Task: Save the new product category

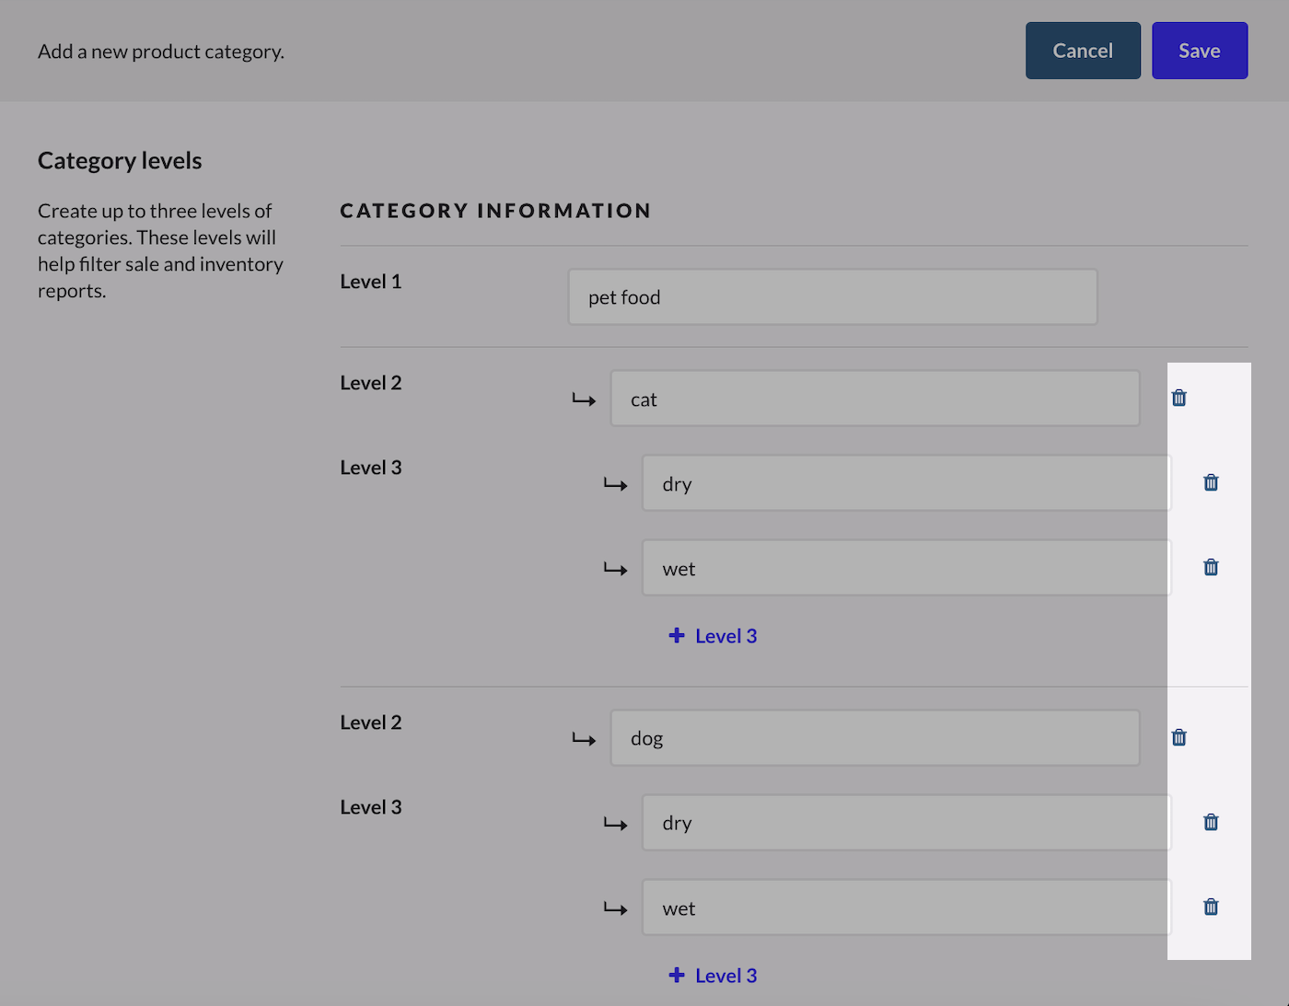Action: (x=1200, y=50)
